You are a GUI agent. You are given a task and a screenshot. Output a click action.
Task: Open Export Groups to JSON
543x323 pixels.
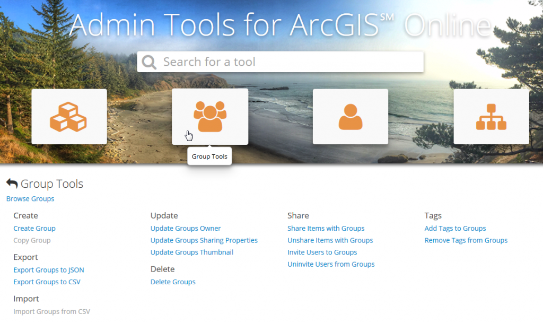(x=48, y=269)
